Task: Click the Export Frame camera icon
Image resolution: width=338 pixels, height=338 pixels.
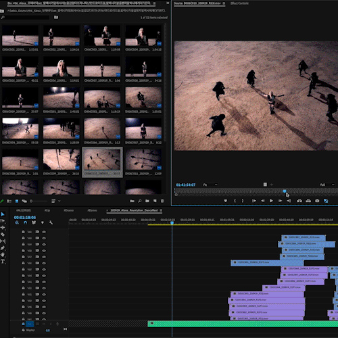Action: (x=317, y=201)
